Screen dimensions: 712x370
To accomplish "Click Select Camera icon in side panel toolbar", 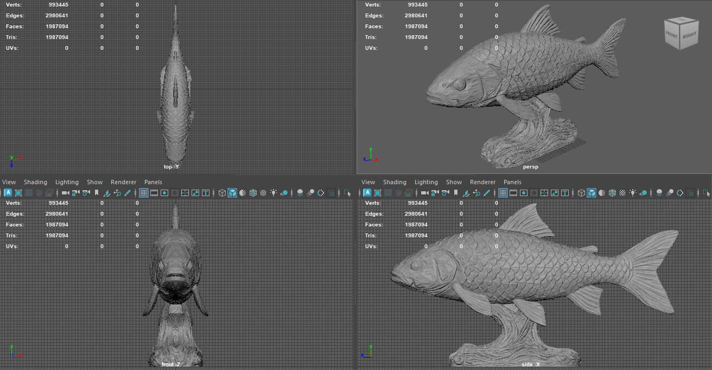I will pos(424,192).
